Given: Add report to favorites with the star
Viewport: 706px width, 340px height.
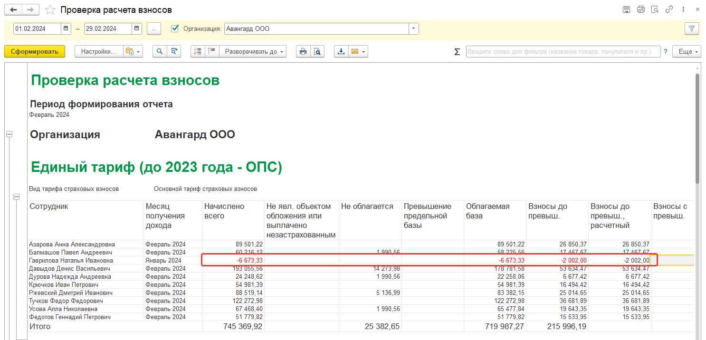Looking at the screenshot, I should click(x=50, y=9).
